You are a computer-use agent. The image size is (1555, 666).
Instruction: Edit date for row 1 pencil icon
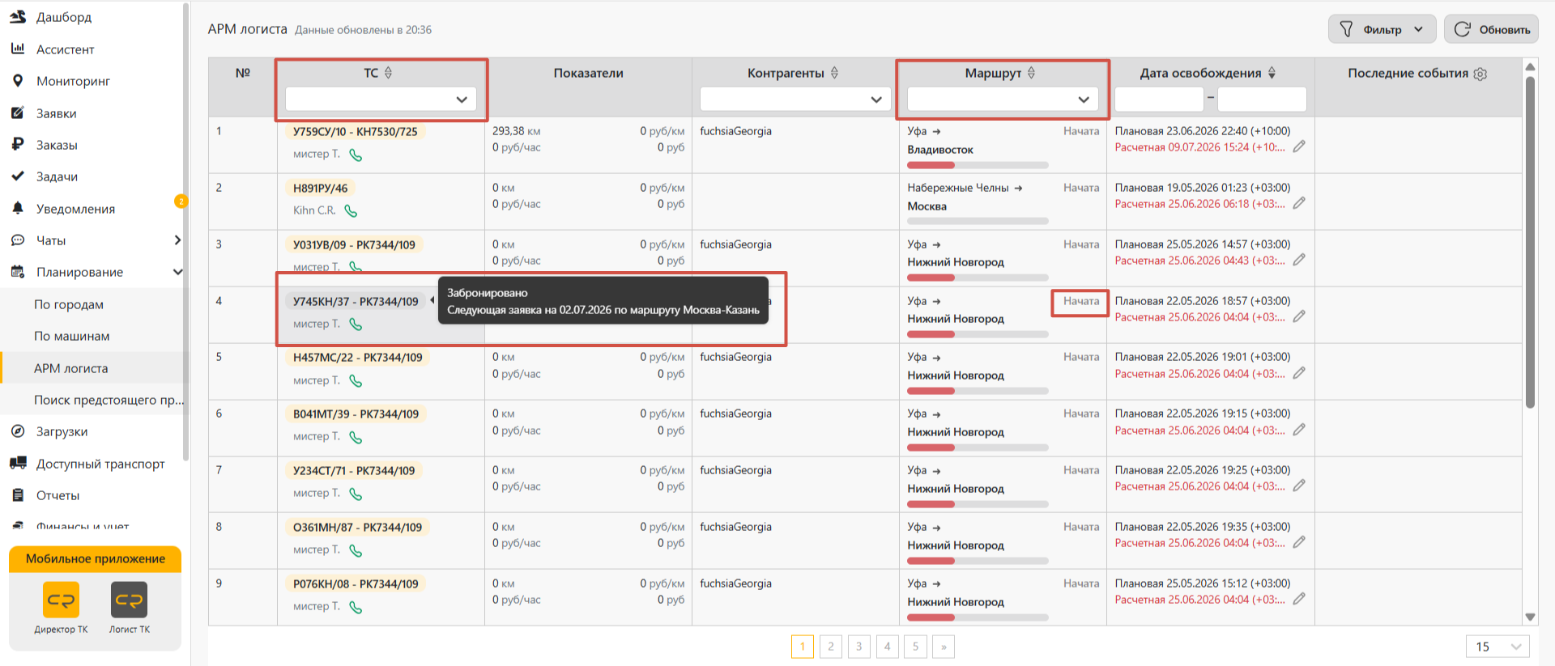click(1299, 146)
